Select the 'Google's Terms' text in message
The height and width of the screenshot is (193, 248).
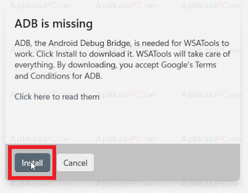tap(189, 65)
